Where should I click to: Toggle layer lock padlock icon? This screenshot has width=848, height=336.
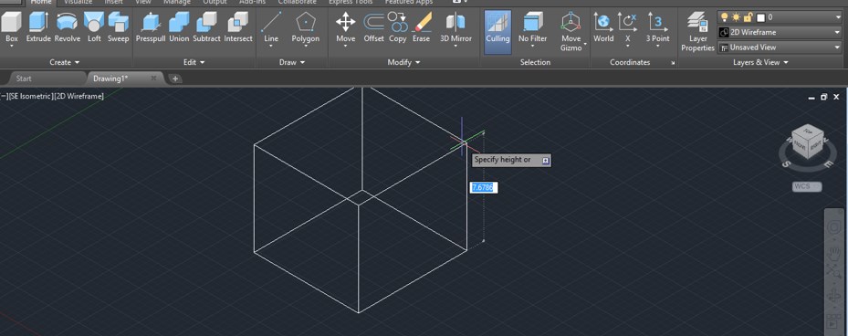(749, 17)
